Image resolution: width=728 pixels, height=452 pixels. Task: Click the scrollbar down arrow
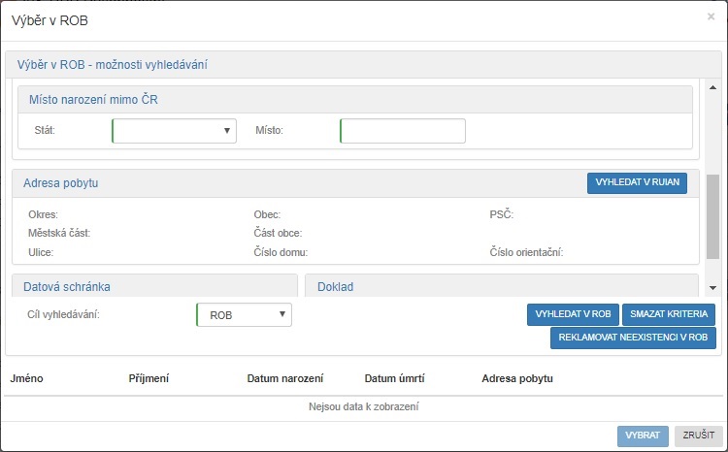712,287
